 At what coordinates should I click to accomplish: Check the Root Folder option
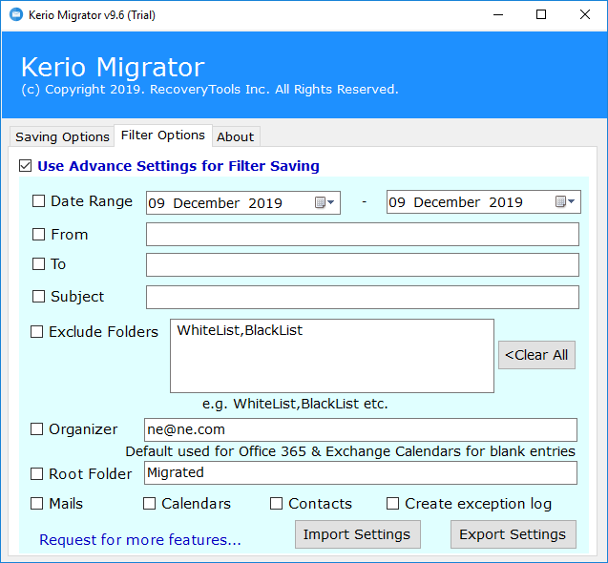(37, 473)
